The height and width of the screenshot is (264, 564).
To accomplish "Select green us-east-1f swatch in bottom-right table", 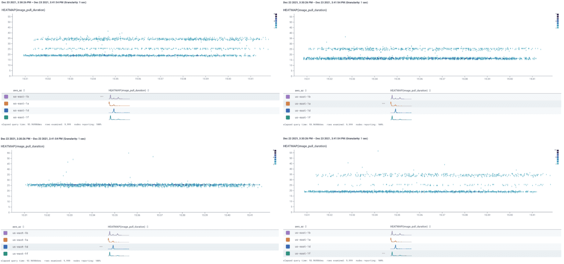I will (x=288, y=253).
